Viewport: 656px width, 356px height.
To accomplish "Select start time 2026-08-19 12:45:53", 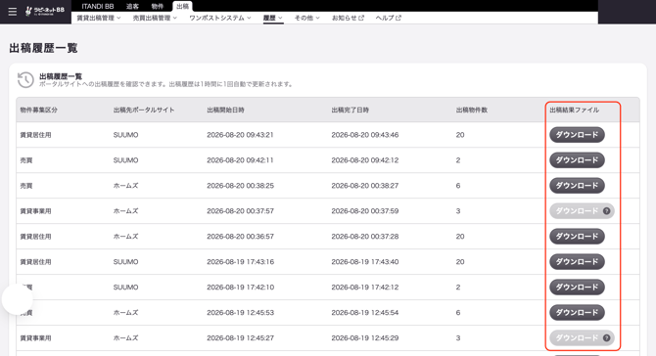I will pyautogui.click(x=240, y=313).
